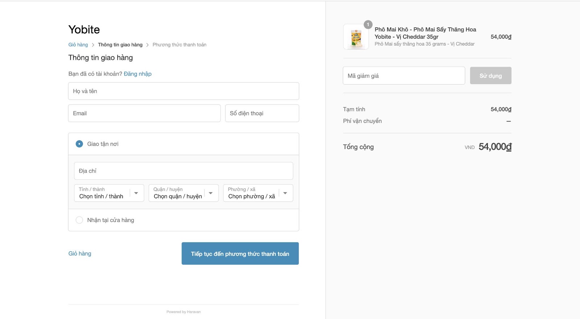Click the product quantity badge icon
This screenshot has height=319, width=580.
pos(368,24)
